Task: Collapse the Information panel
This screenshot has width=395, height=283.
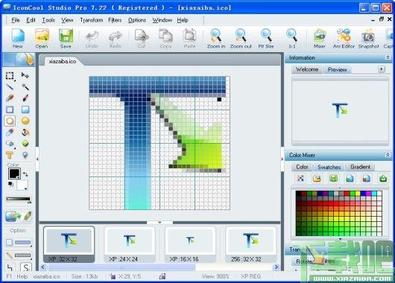Action: (388, 57)
